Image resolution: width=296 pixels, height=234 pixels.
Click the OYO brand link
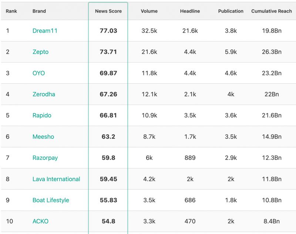38,73
